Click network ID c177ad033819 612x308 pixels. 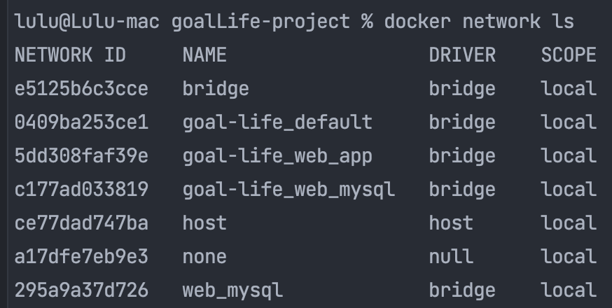pos(81,189)
